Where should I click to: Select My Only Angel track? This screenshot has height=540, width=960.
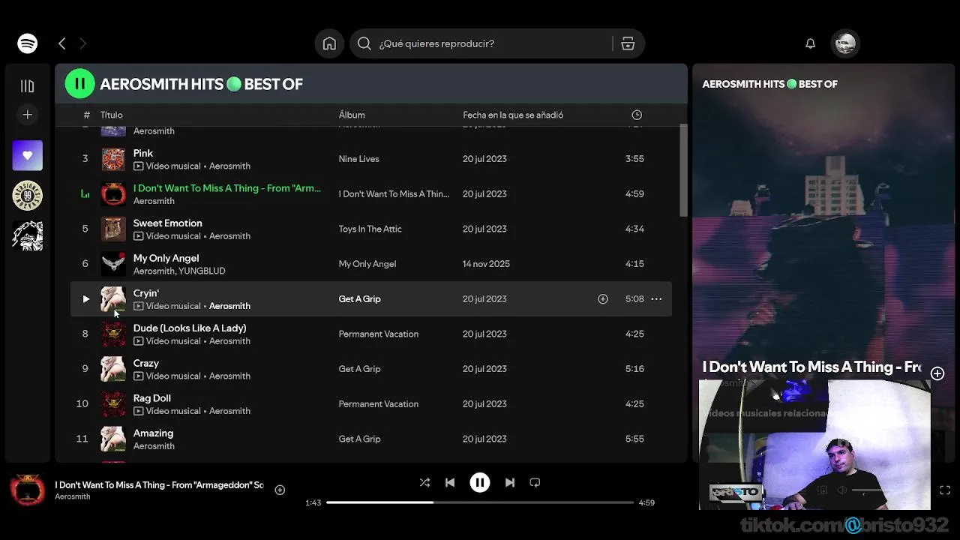[x=166, y=258]
